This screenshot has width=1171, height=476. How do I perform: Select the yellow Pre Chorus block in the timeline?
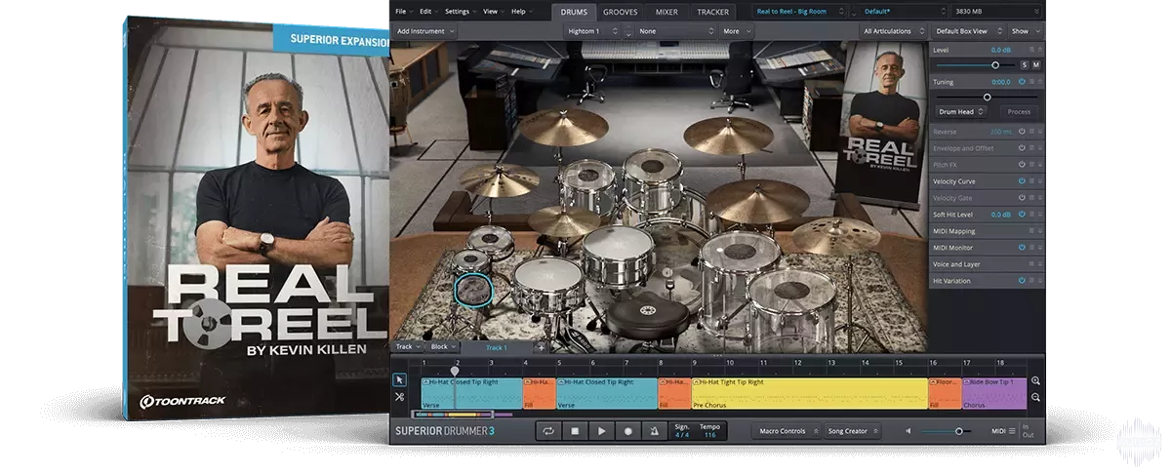click(x=809, y=394)
